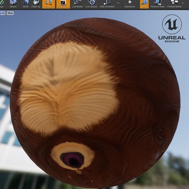Toggle the Connectors option
Screen dimensions: 189x189
[49, 4]
